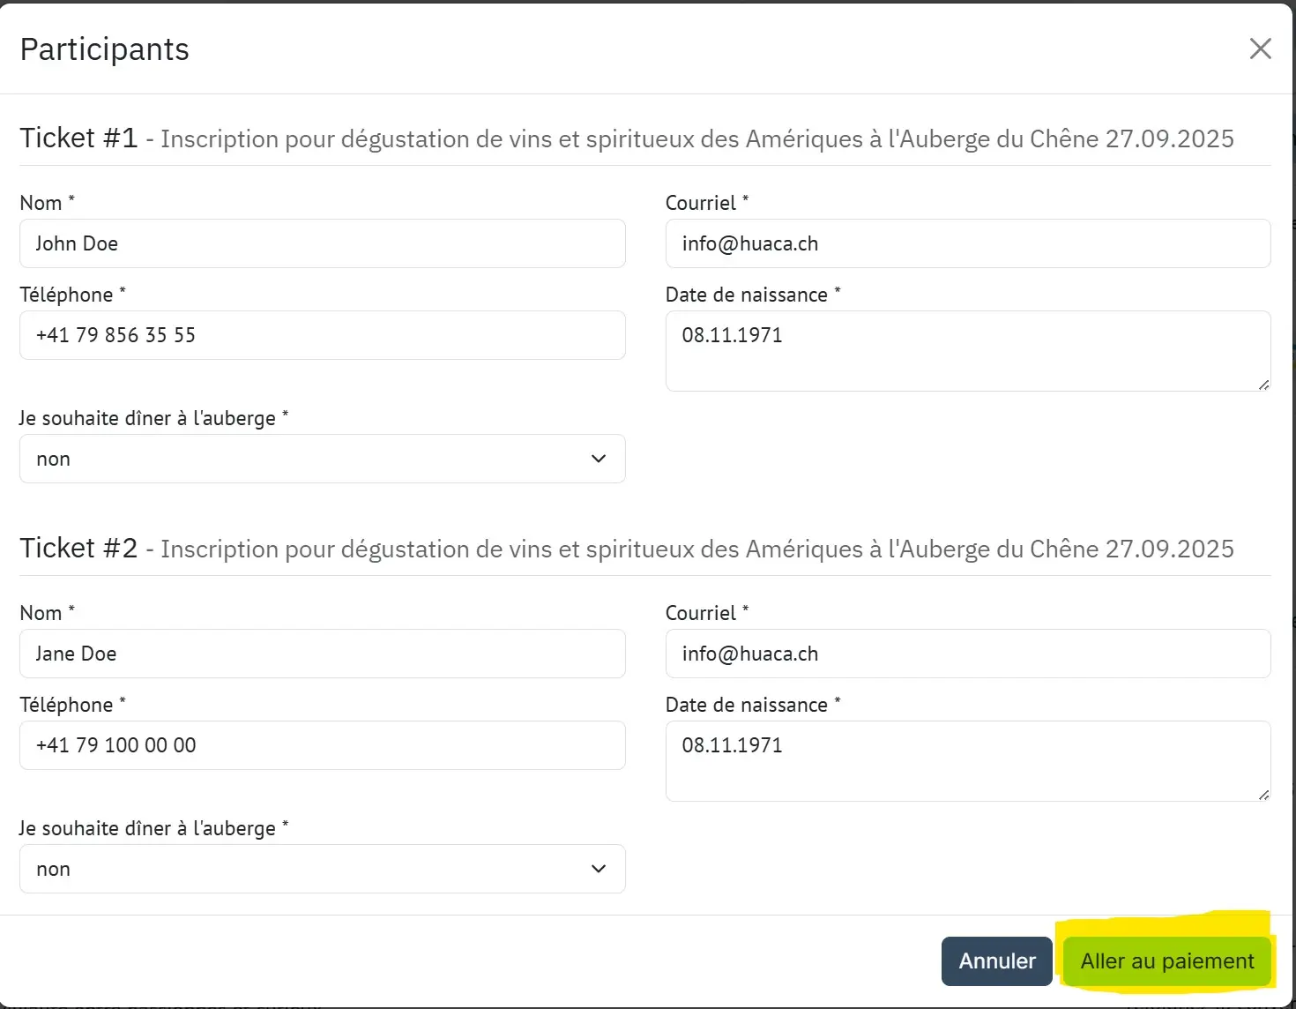Viewport: 1296px width, 1009px height.
Task: Open Ticket #1 dîner à l'auberge dropdown
Action: click(x=323, y=459)
